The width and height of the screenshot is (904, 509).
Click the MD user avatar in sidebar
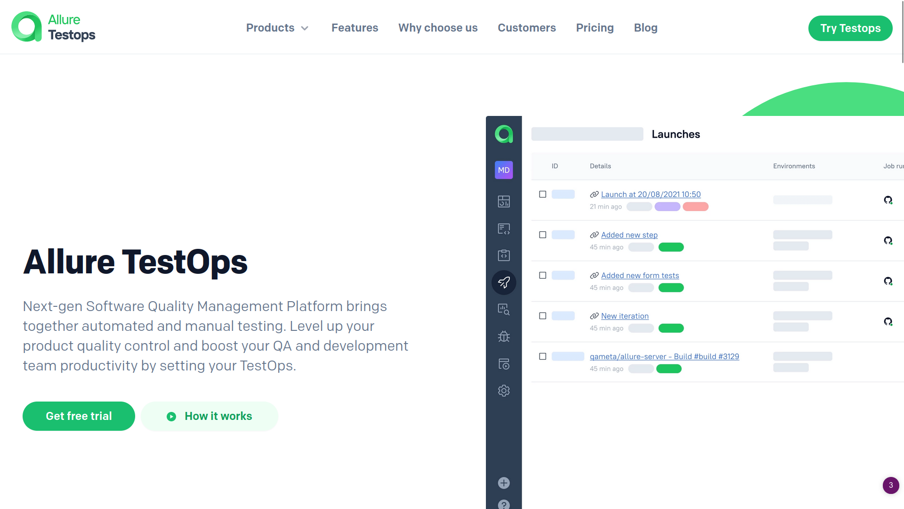(x=503, y=170)
